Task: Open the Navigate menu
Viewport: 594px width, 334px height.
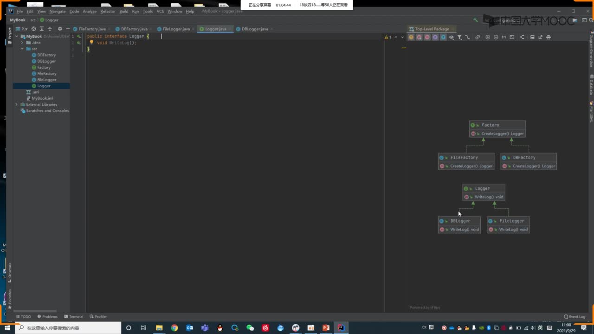Action: pyautogui.click(x=58, y=11)
